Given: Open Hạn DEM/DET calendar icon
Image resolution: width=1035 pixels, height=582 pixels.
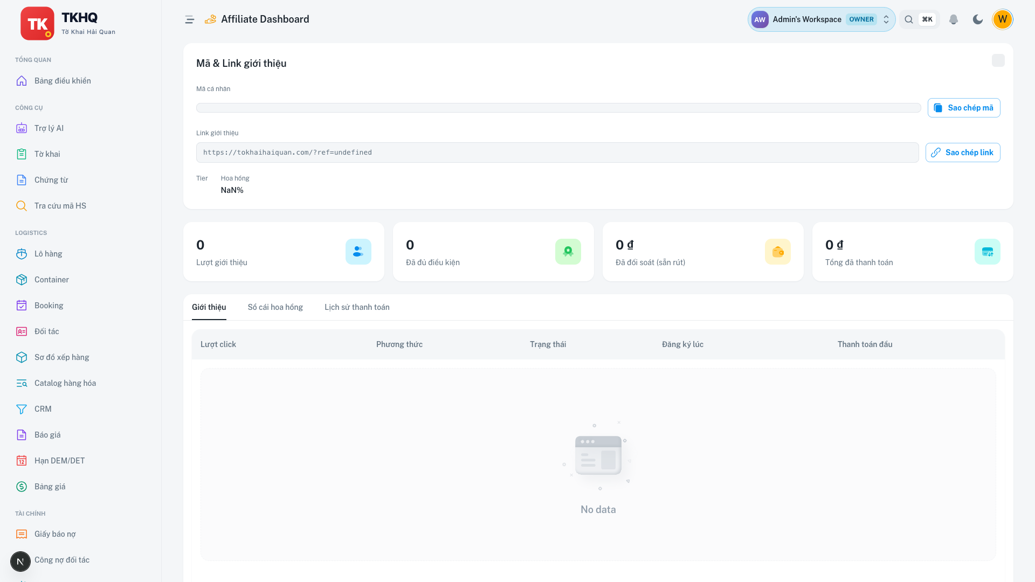Looking at the screenshot, I should pos(22,461).
